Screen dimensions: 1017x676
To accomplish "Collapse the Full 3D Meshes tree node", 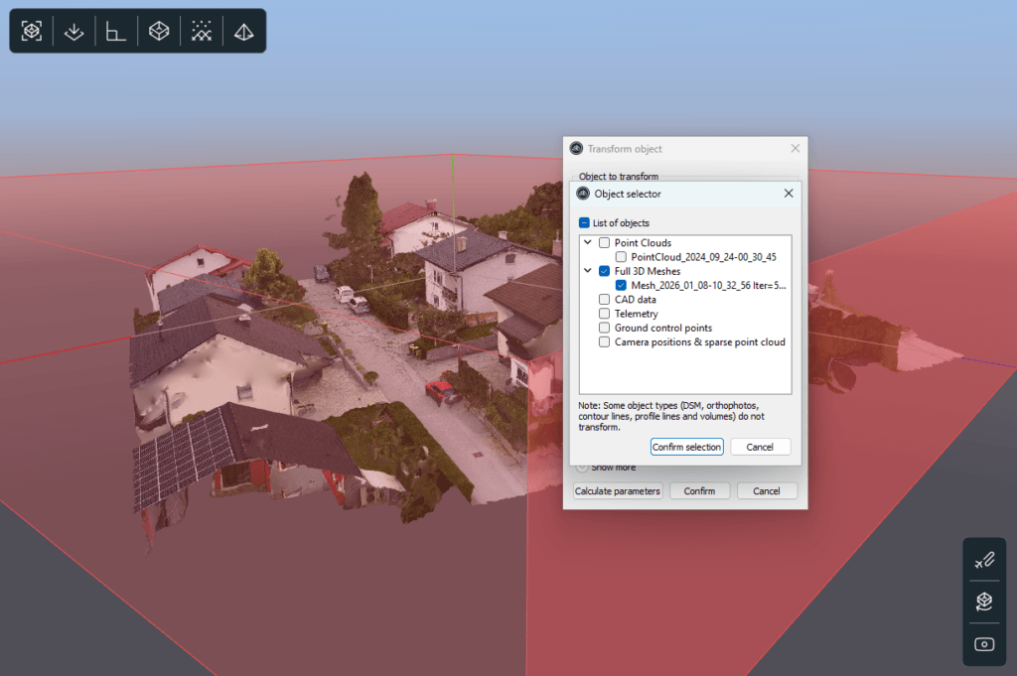I will click(588, 271).
